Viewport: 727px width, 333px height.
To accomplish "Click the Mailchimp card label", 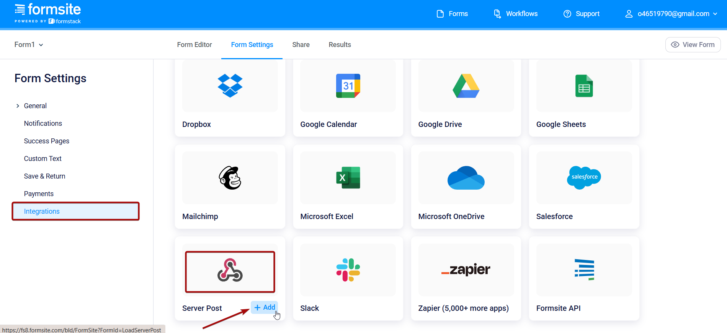I will tap(200, 216).
